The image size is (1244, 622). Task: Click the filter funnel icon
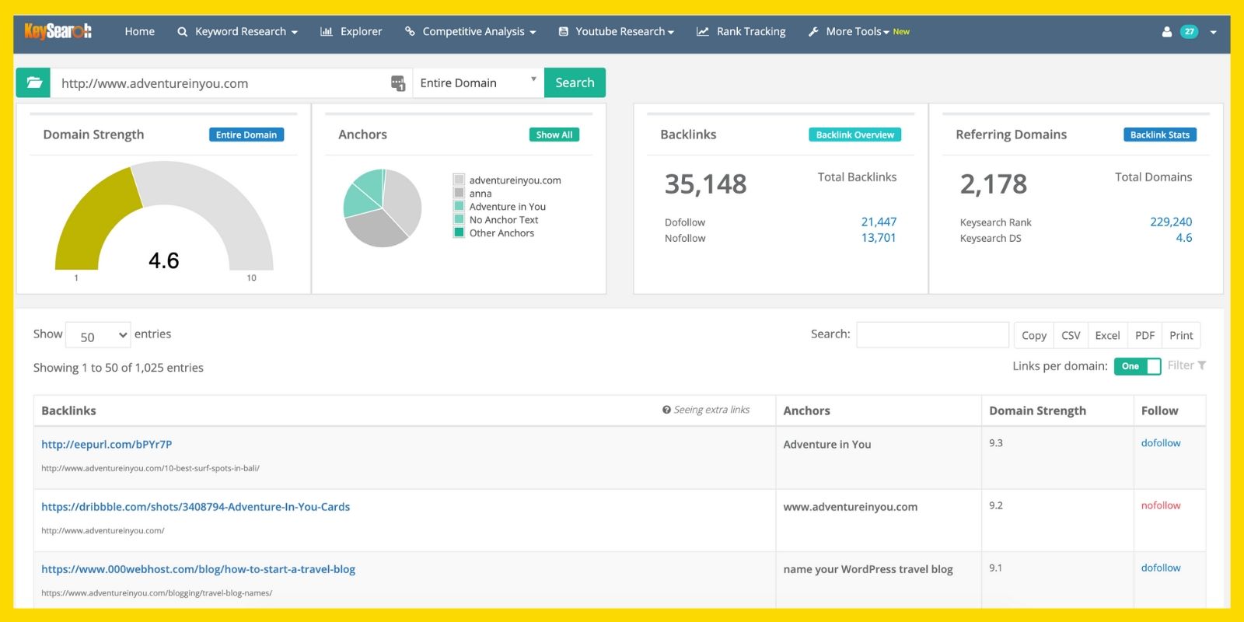click(x=1202, y=365)
